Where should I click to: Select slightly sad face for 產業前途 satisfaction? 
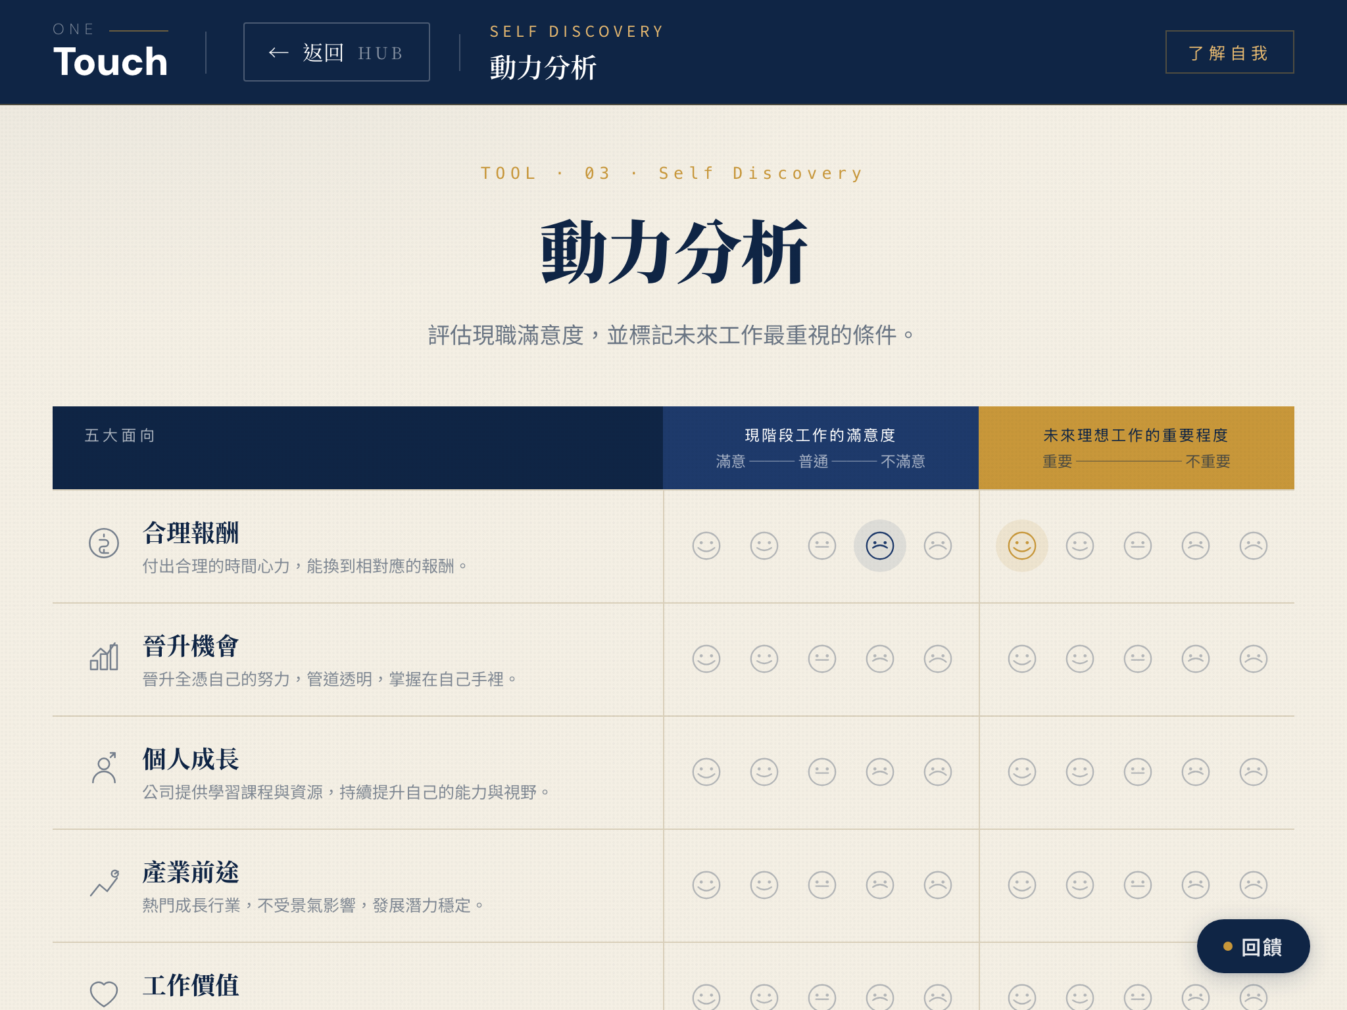point(880,885)
